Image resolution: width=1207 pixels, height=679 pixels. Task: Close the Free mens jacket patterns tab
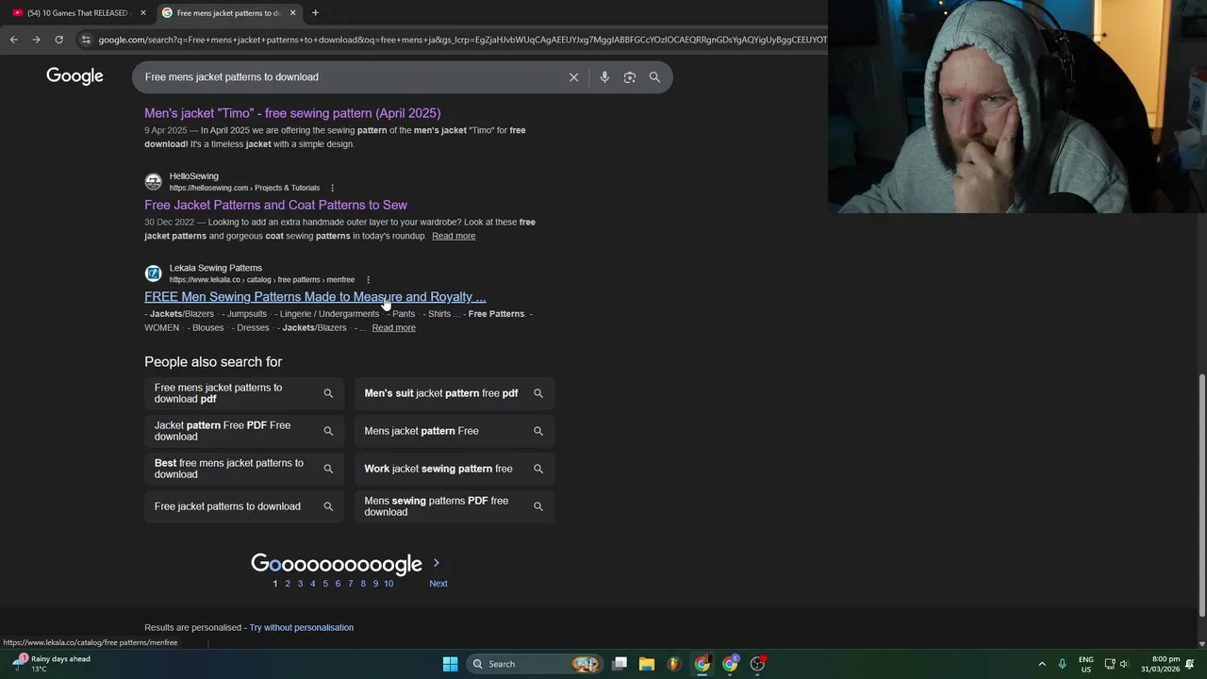coord(292,13)
